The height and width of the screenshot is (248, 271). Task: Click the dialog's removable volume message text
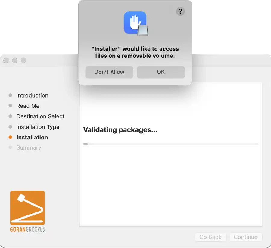coord(135,52)
